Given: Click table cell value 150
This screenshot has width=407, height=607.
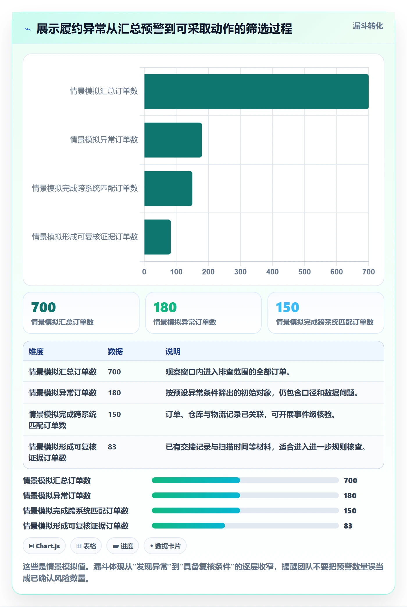Looking at the screenshot, I should pos(114,414).
